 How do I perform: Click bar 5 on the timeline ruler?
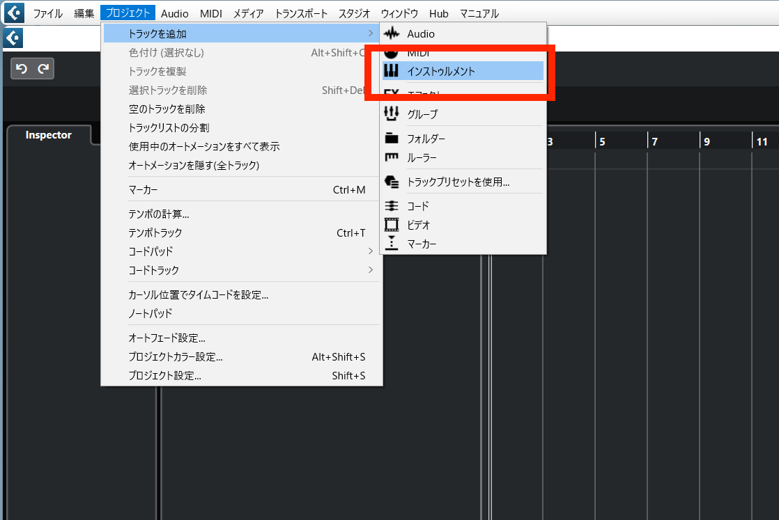tap(602, 141)
